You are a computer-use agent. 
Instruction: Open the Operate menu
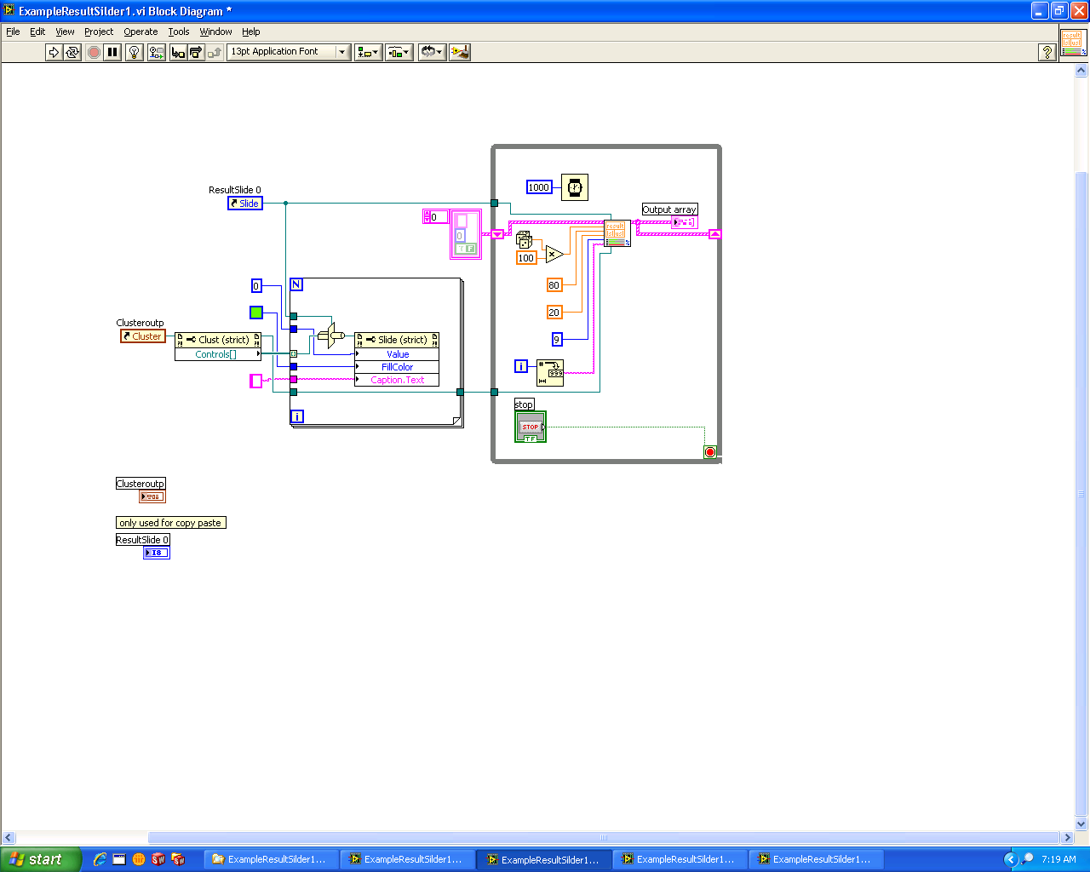[141, 32]
